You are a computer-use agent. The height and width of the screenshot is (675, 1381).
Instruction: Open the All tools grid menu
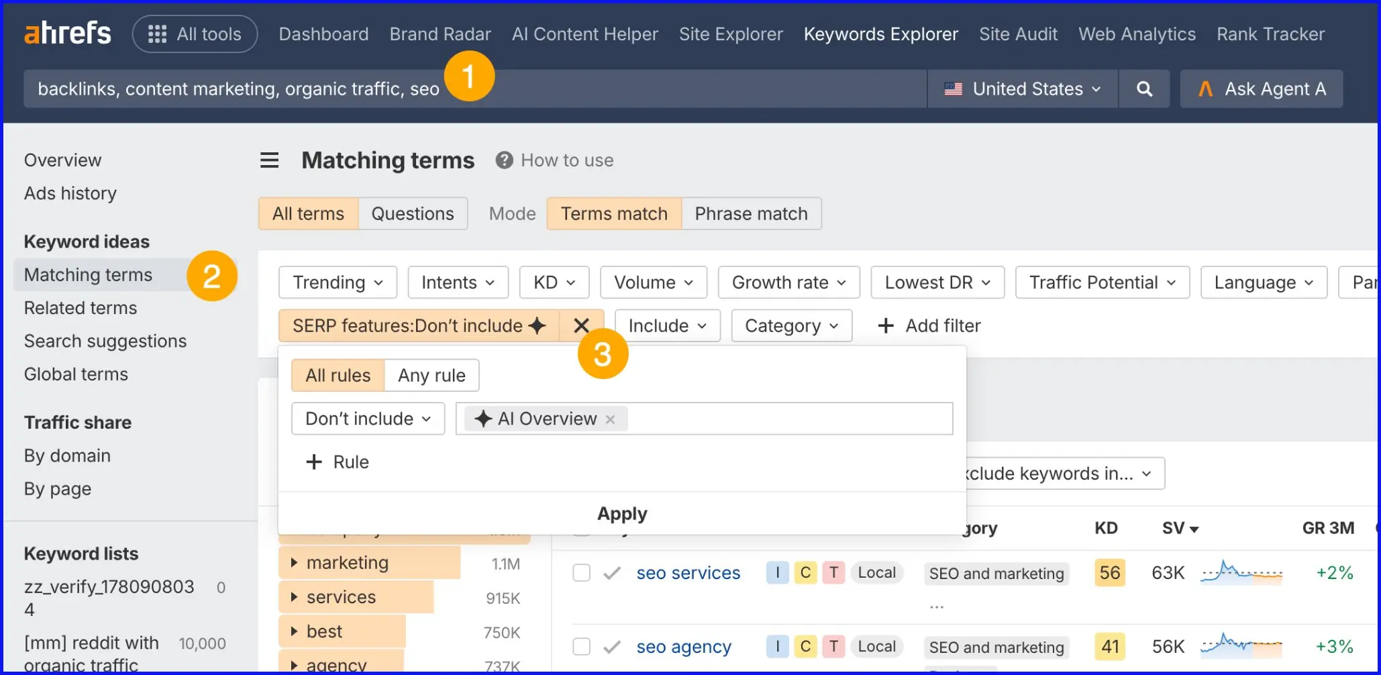(x=195, y=34)
